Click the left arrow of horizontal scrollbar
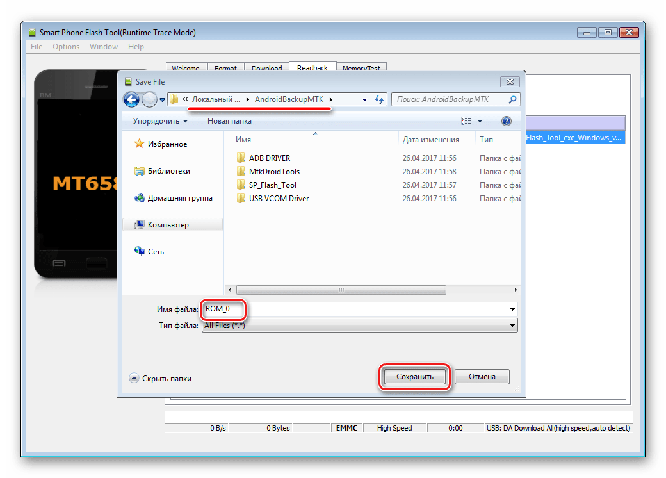The width and height of the screenshot is (666, 478). point(230,290)
